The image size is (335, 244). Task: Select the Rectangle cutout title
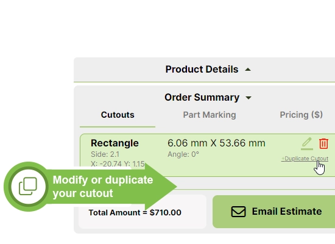pyautogui.click(x=115, y=143)
